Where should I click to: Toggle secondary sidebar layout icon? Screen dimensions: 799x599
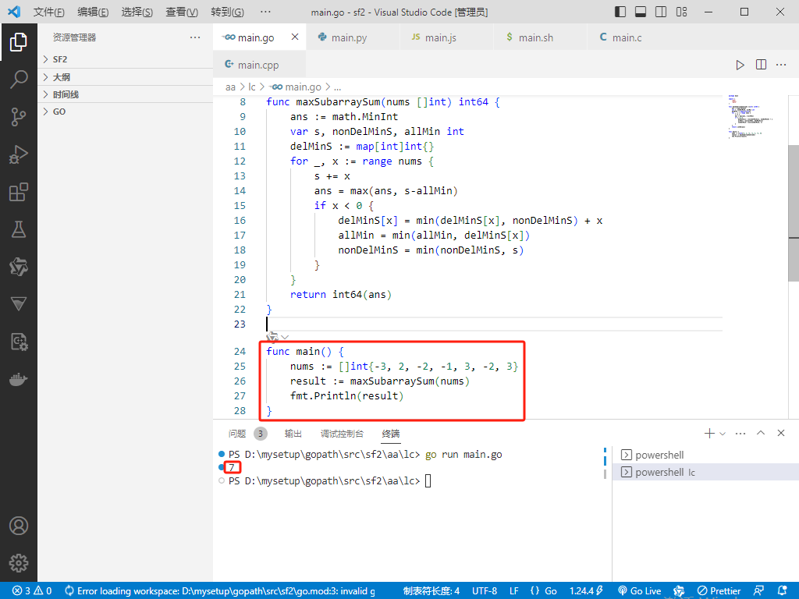pos(661,12)
